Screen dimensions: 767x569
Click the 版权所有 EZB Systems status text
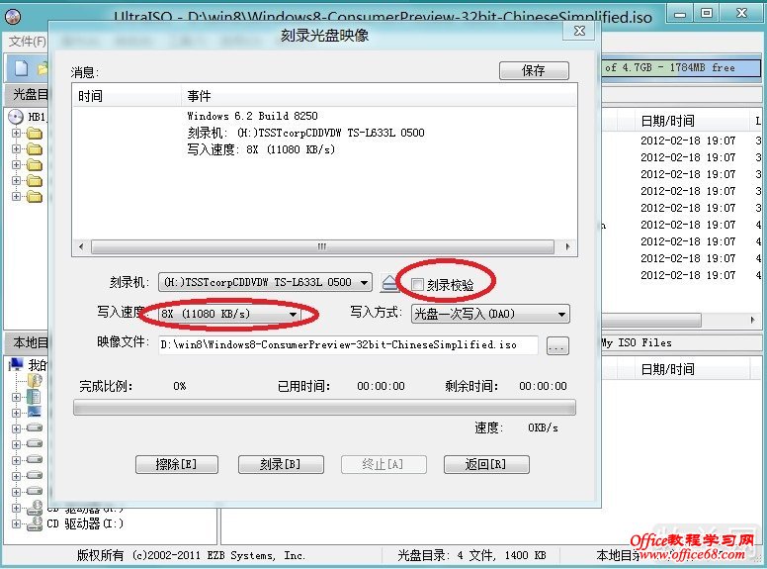point(191,555)
